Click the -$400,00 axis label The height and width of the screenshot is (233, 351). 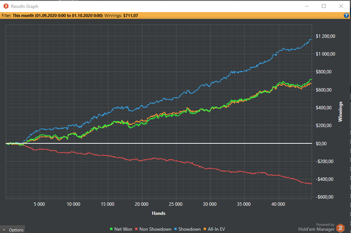tap(324, 179)
